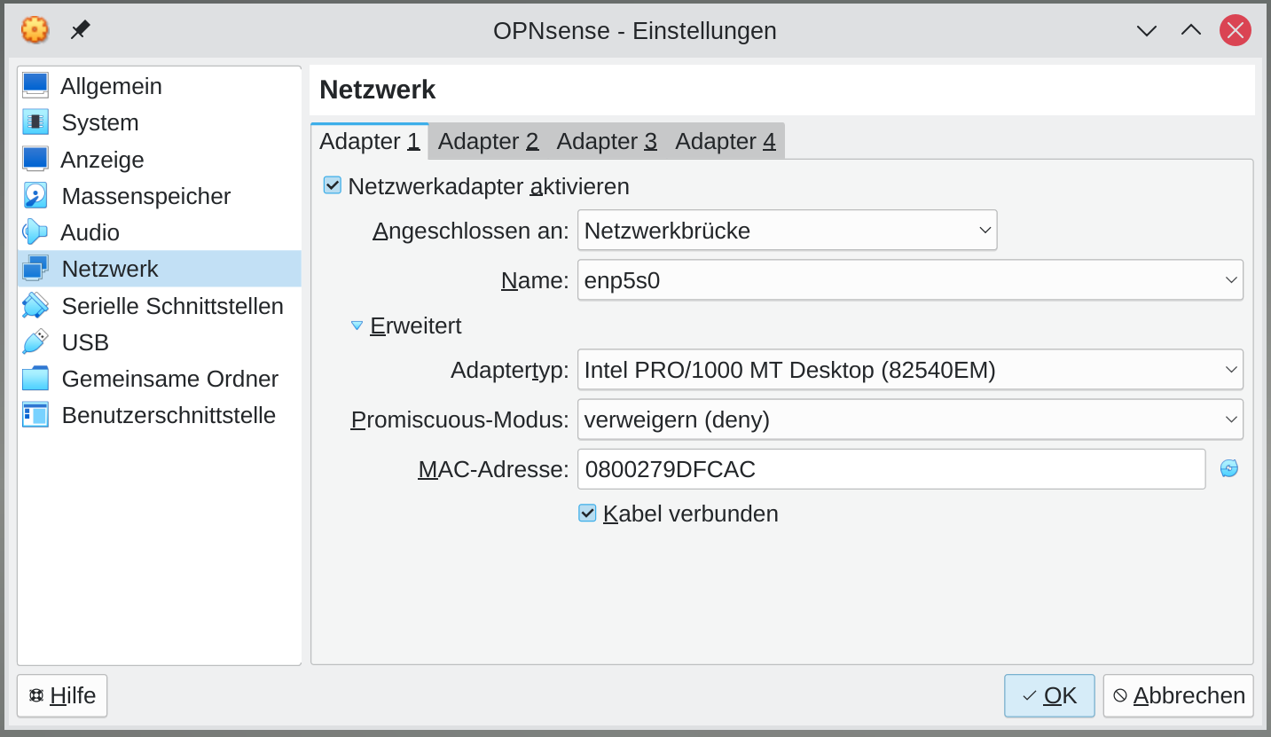Select the Audio category

click(160, 232)
